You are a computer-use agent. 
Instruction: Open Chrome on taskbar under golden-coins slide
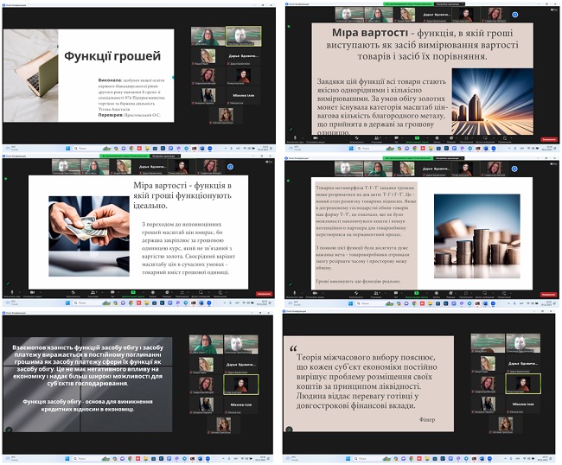tap(415, 148)
